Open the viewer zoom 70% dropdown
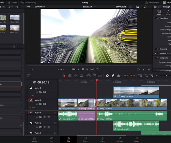The width and height of the screenshot is (171, 143). [30, 7]
